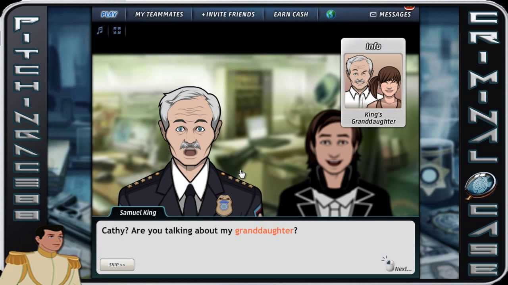
Task: Click the King's Granddaughter caption
Action: coord(373,118)
